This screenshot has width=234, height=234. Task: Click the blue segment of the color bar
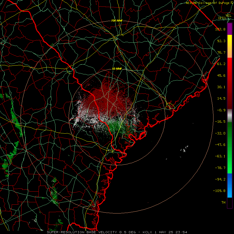[x=230, y=185]
